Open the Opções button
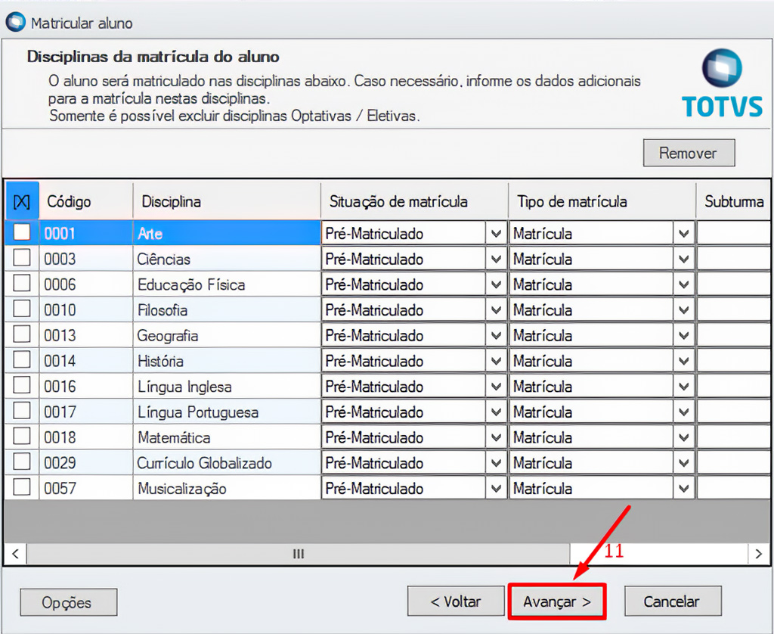 coord(68,603)
